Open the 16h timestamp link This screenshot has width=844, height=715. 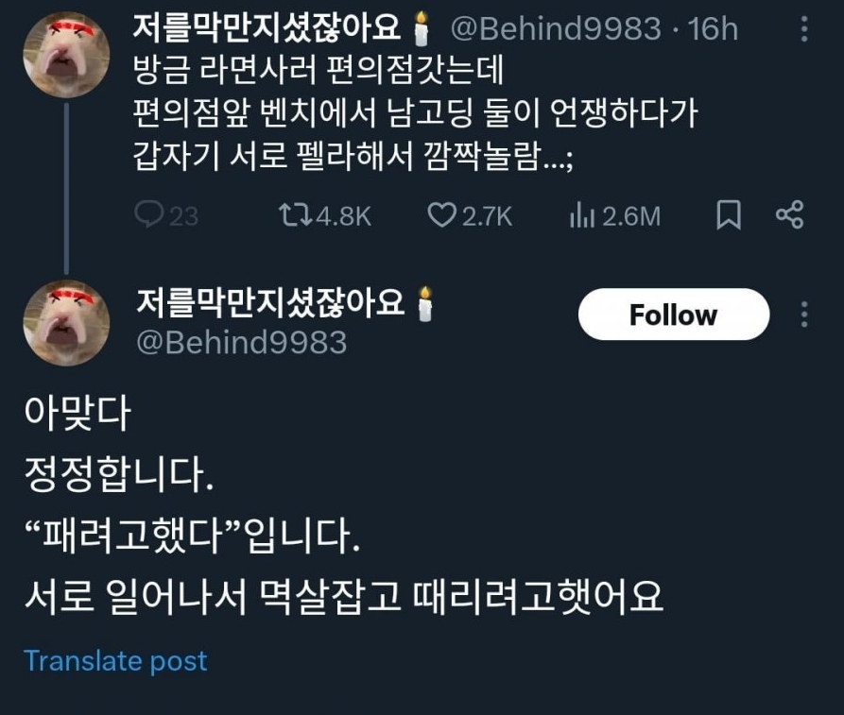pyautogui.click(x=714, y=29)
